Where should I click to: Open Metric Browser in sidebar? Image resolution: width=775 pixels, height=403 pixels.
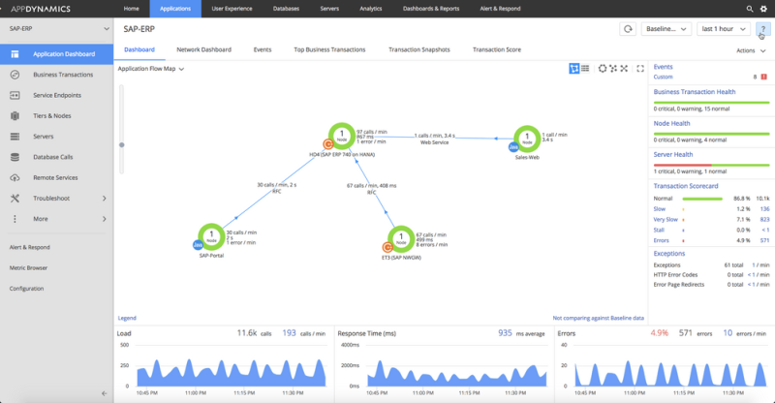29,268
